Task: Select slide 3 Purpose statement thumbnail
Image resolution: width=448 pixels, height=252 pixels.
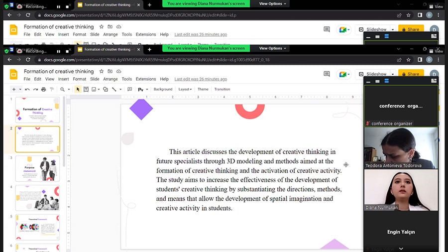Action: (x=37, y=168)
